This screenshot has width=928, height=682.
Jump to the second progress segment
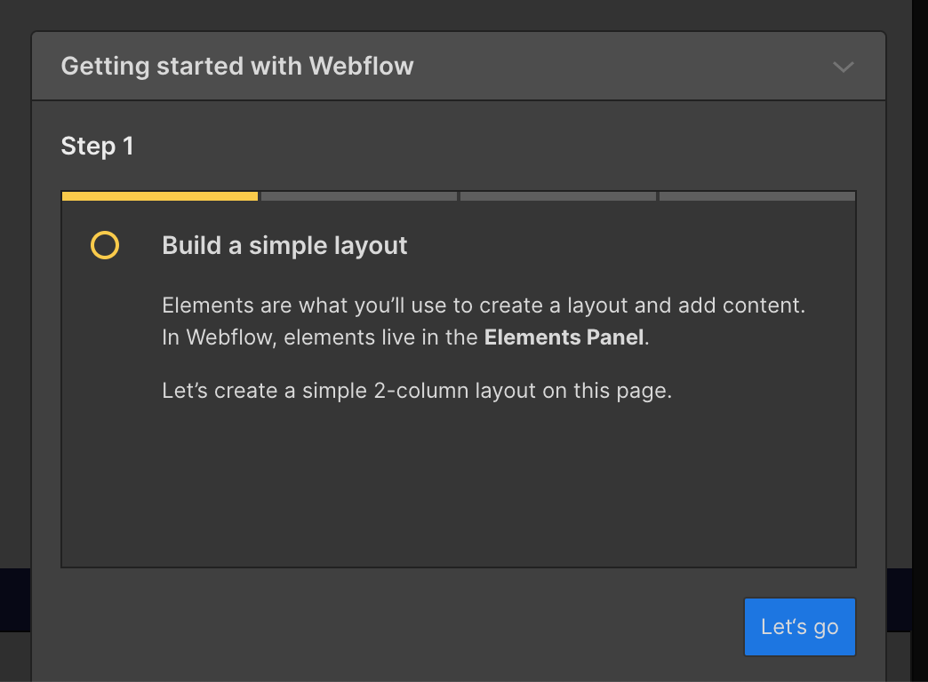coord(359,195)
